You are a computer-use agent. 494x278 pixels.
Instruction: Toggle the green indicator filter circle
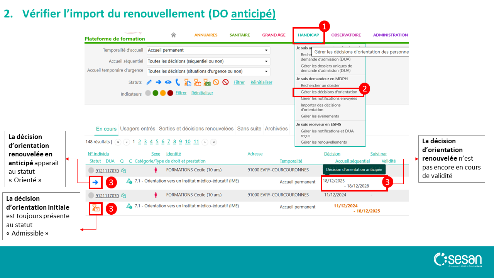[156, 93]
